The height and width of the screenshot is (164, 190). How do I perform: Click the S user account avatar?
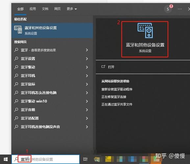pos(168,9)
